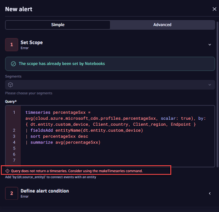Click the Segments field label
Screen dimensions: 219x212
[x=13, y=76]
